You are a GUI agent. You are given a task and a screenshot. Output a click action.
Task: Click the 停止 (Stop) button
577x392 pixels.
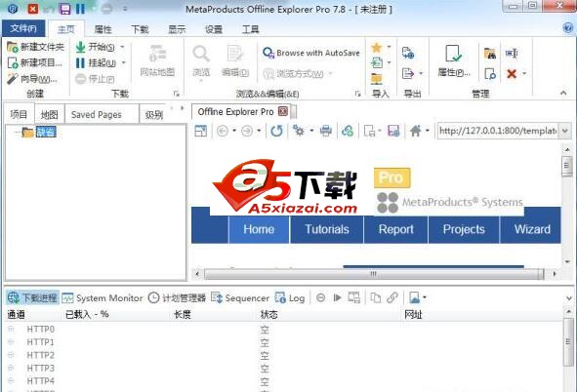coord(95,79)
